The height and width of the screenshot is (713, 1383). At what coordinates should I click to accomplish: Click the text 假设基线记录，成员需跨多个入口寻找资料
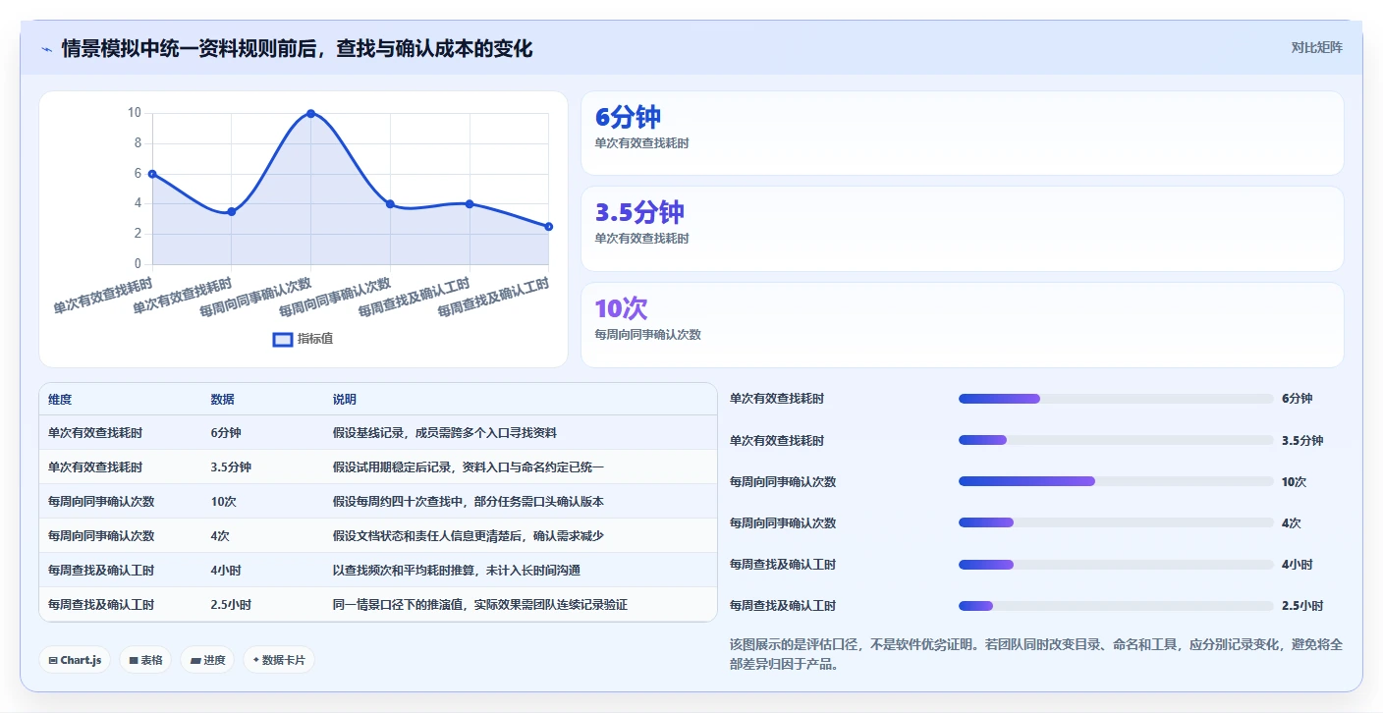(x=445, y=432)
